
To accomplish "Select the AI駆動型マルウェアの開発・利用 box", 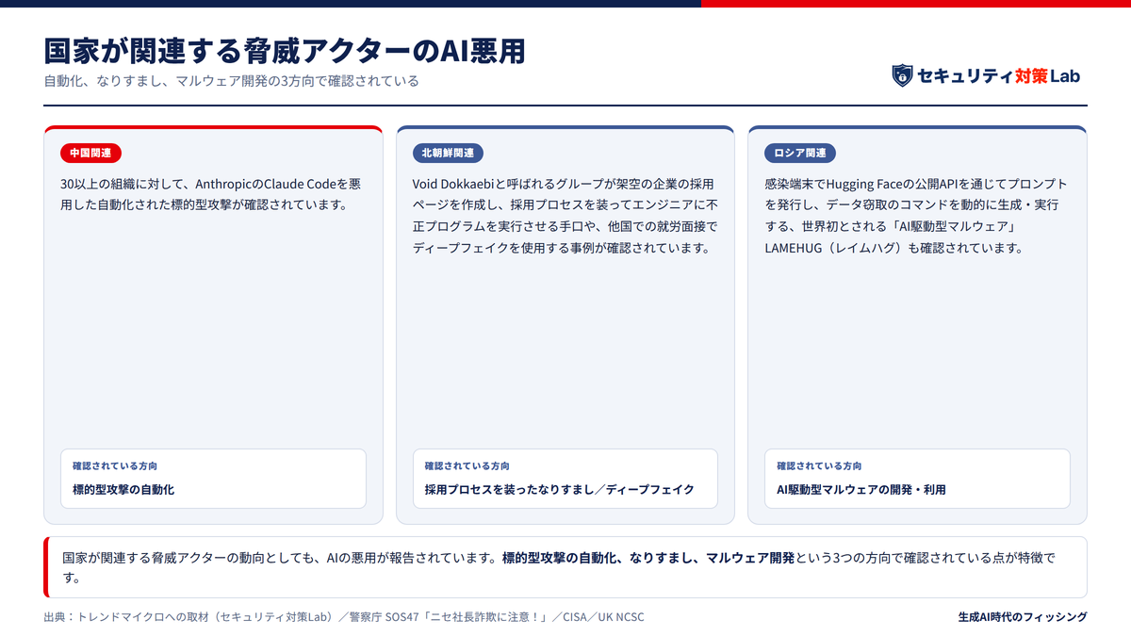I will [917, 479].
